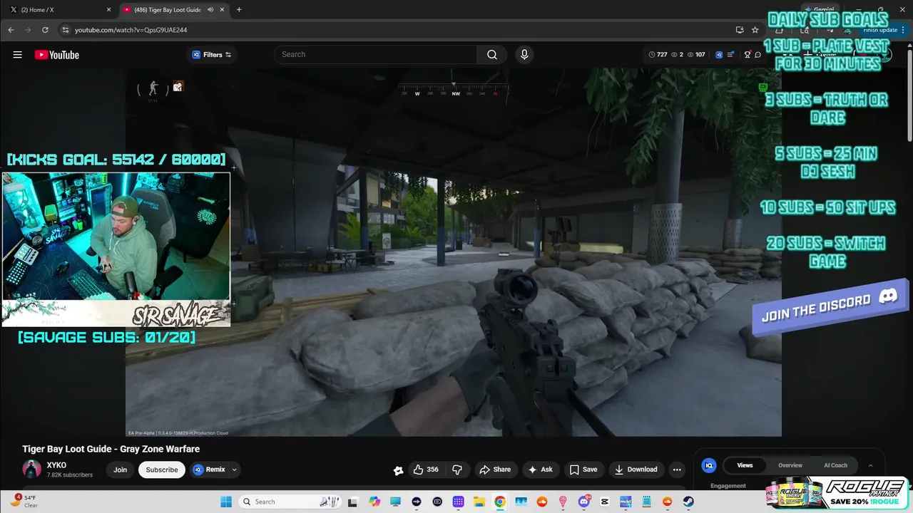Click the 727 clock stat

point(658,55)
